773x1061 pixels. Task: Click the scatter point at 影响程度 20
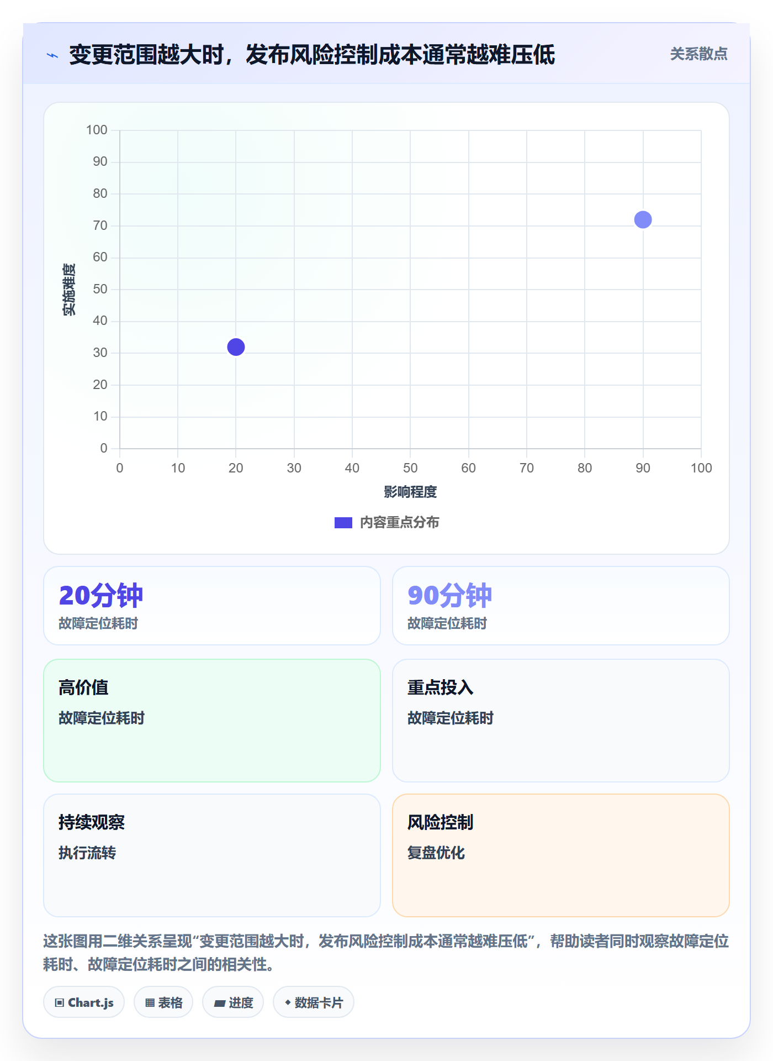click(236, 347)
